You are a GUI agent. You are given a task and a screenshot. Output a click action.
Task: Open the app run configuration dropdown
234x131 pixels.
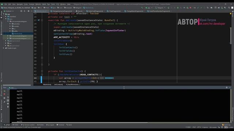pyautogui.click(x=149, y=8)
